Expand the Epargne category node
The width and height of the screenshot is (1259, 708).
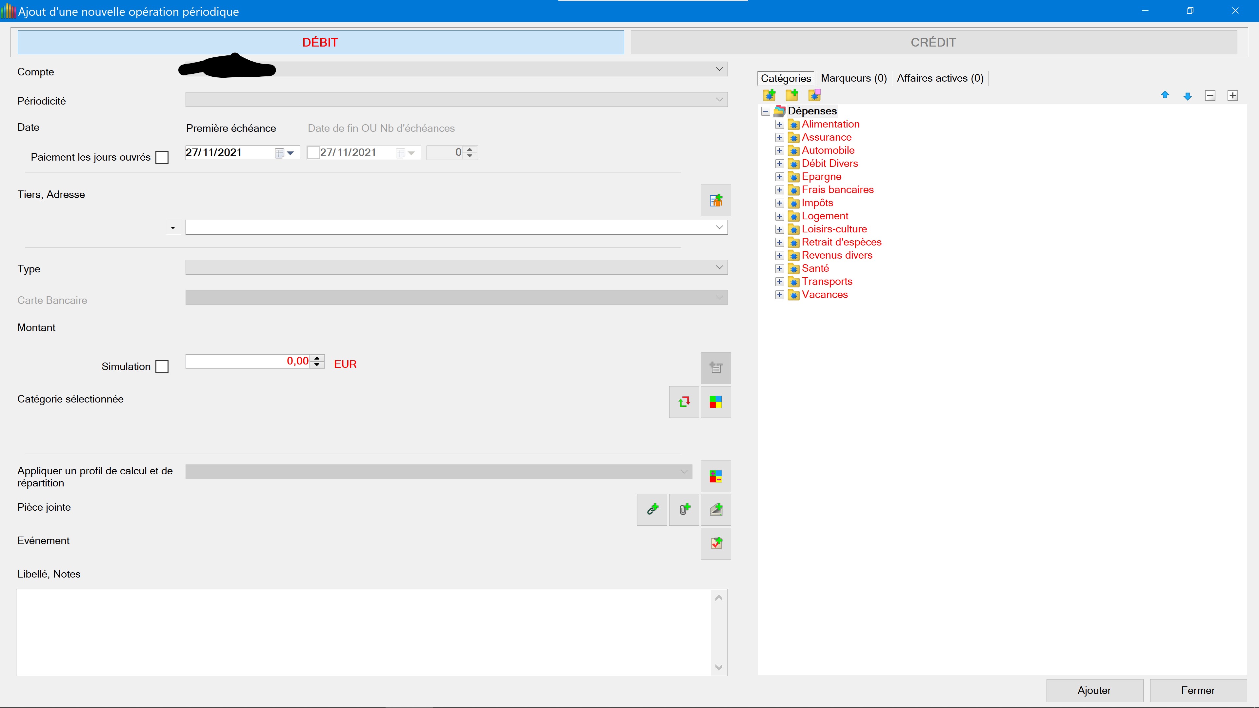pos(780,177)
